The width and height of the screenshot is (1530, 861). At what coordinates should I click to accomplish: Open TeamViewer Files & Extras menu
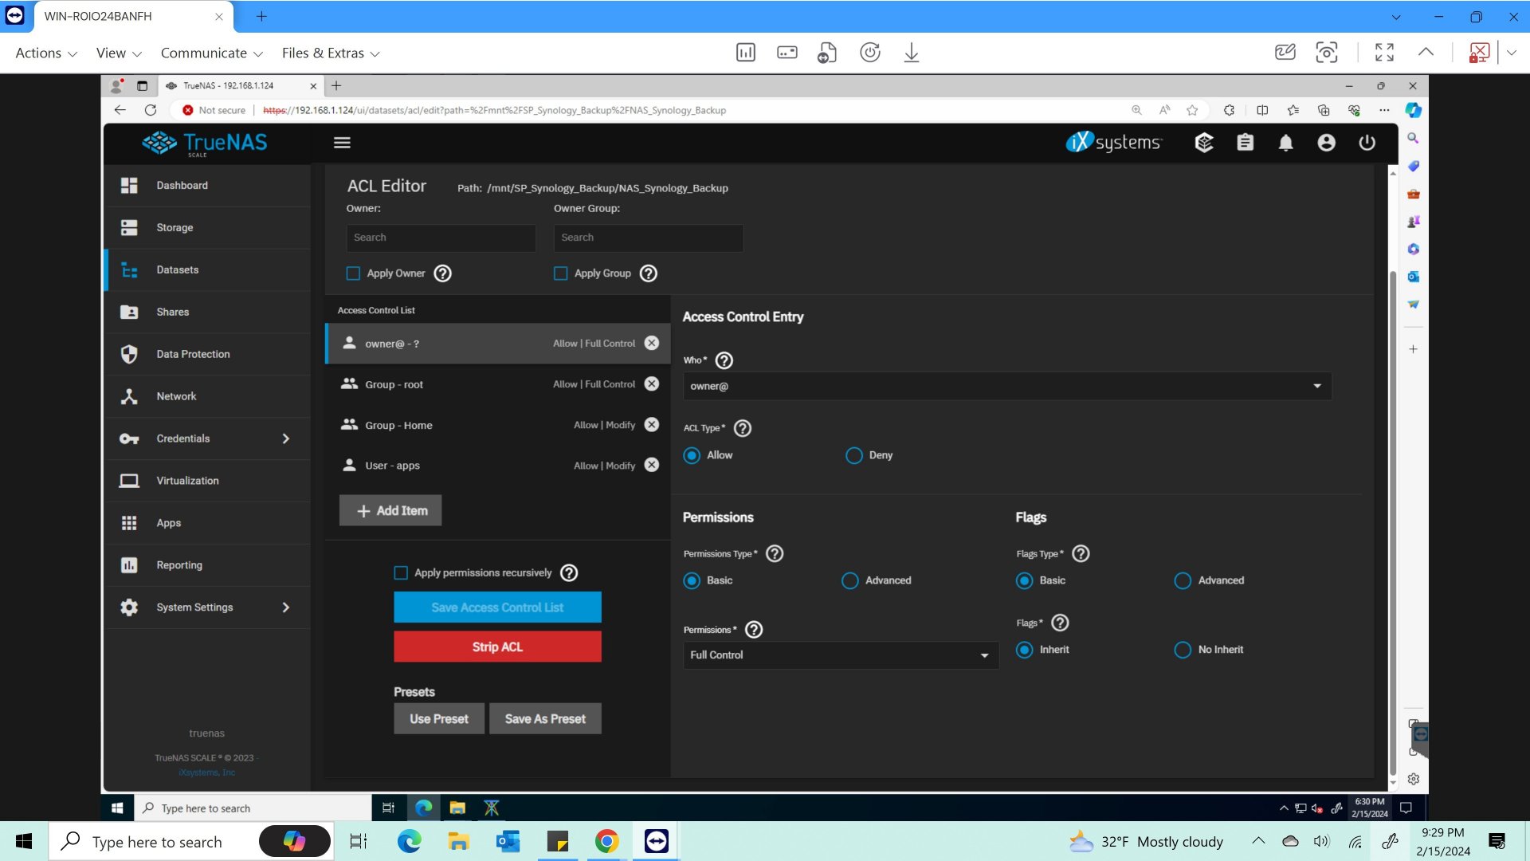330,53
